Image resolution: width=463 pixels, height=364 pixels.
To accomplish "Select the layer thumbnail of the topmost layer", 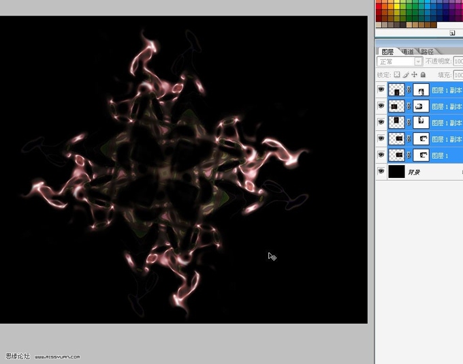I will [x=396, y=90].
